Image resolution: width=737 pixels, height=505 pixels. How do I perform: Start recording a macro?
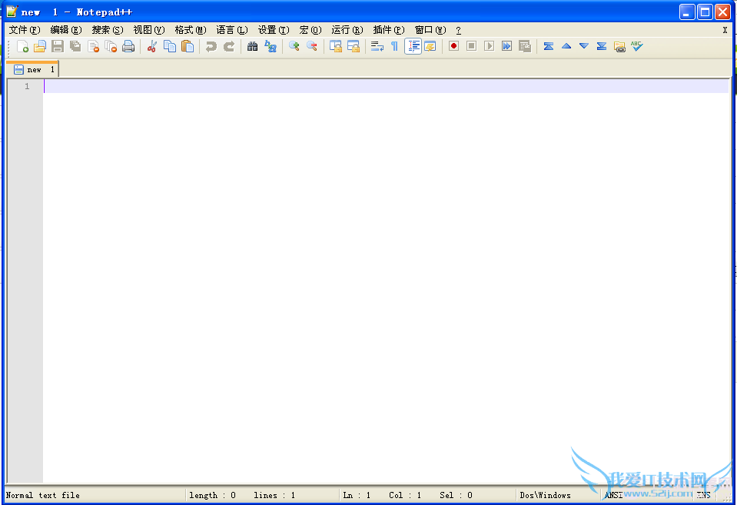click(453, 46)
